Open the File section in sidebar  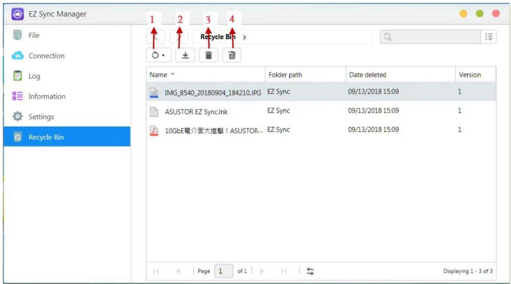point(67,35)
